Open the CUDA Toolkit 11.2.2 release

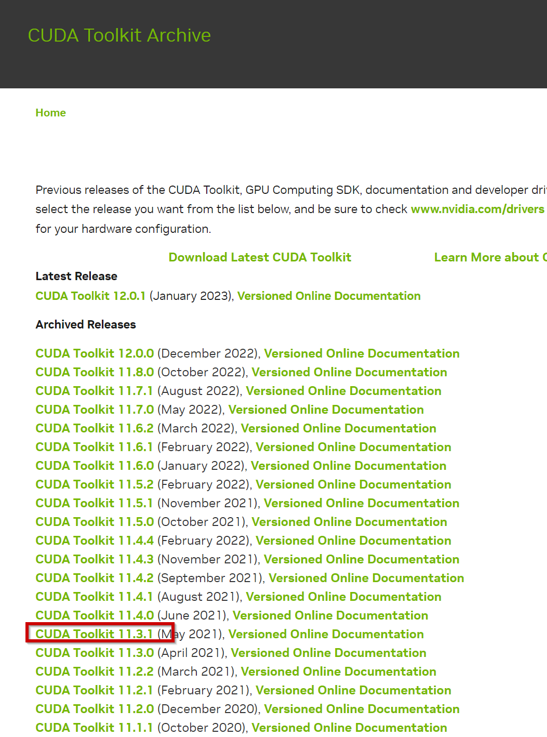95,672
